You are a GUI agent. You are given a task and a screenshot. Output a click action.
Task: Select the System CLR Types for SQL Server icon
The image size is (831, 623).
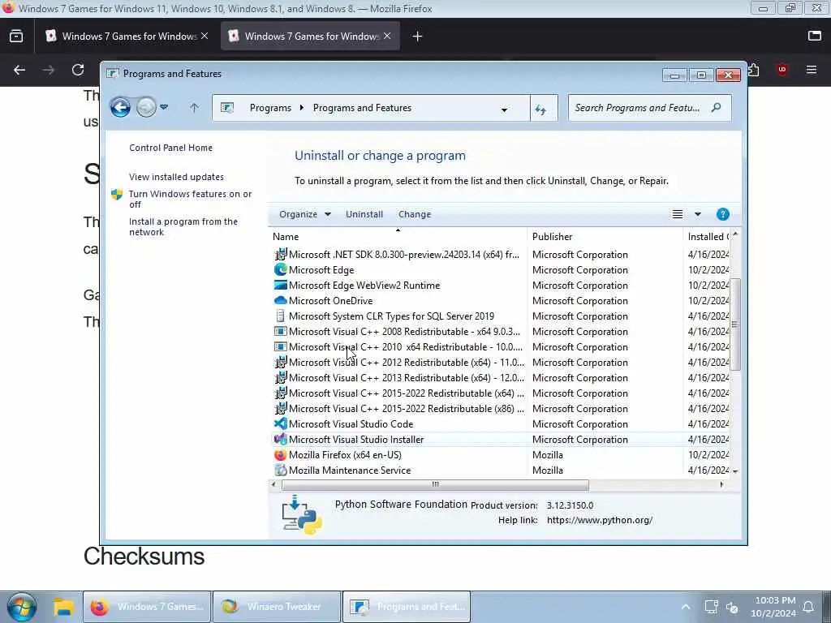280,316
